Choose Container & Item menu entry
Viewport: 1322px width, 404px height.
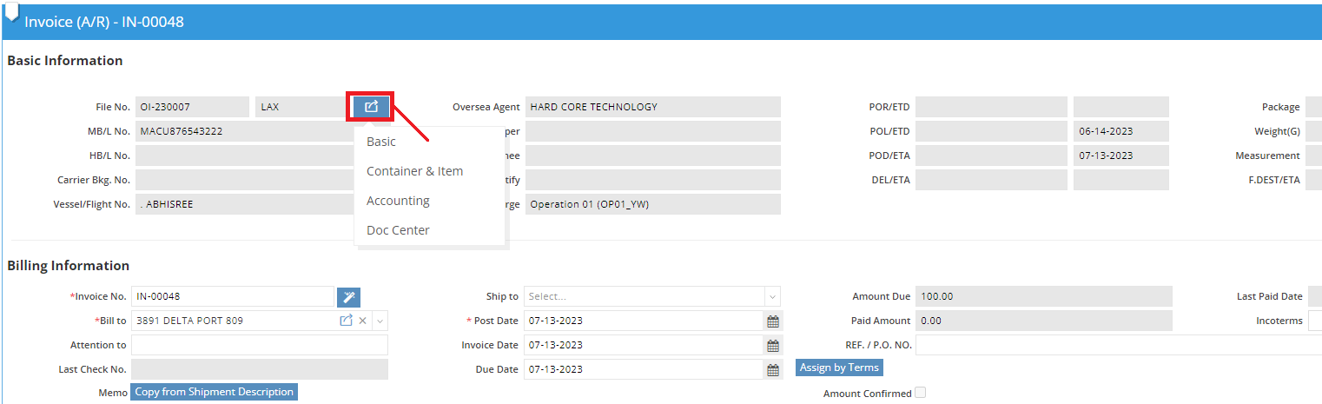414,171
